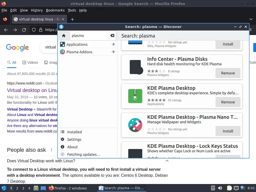256x192 pixels.
Task: Click the 93 ratings stars of KDE Plasma Desktop
Action: pyautogui.click(x=156, y=100)
